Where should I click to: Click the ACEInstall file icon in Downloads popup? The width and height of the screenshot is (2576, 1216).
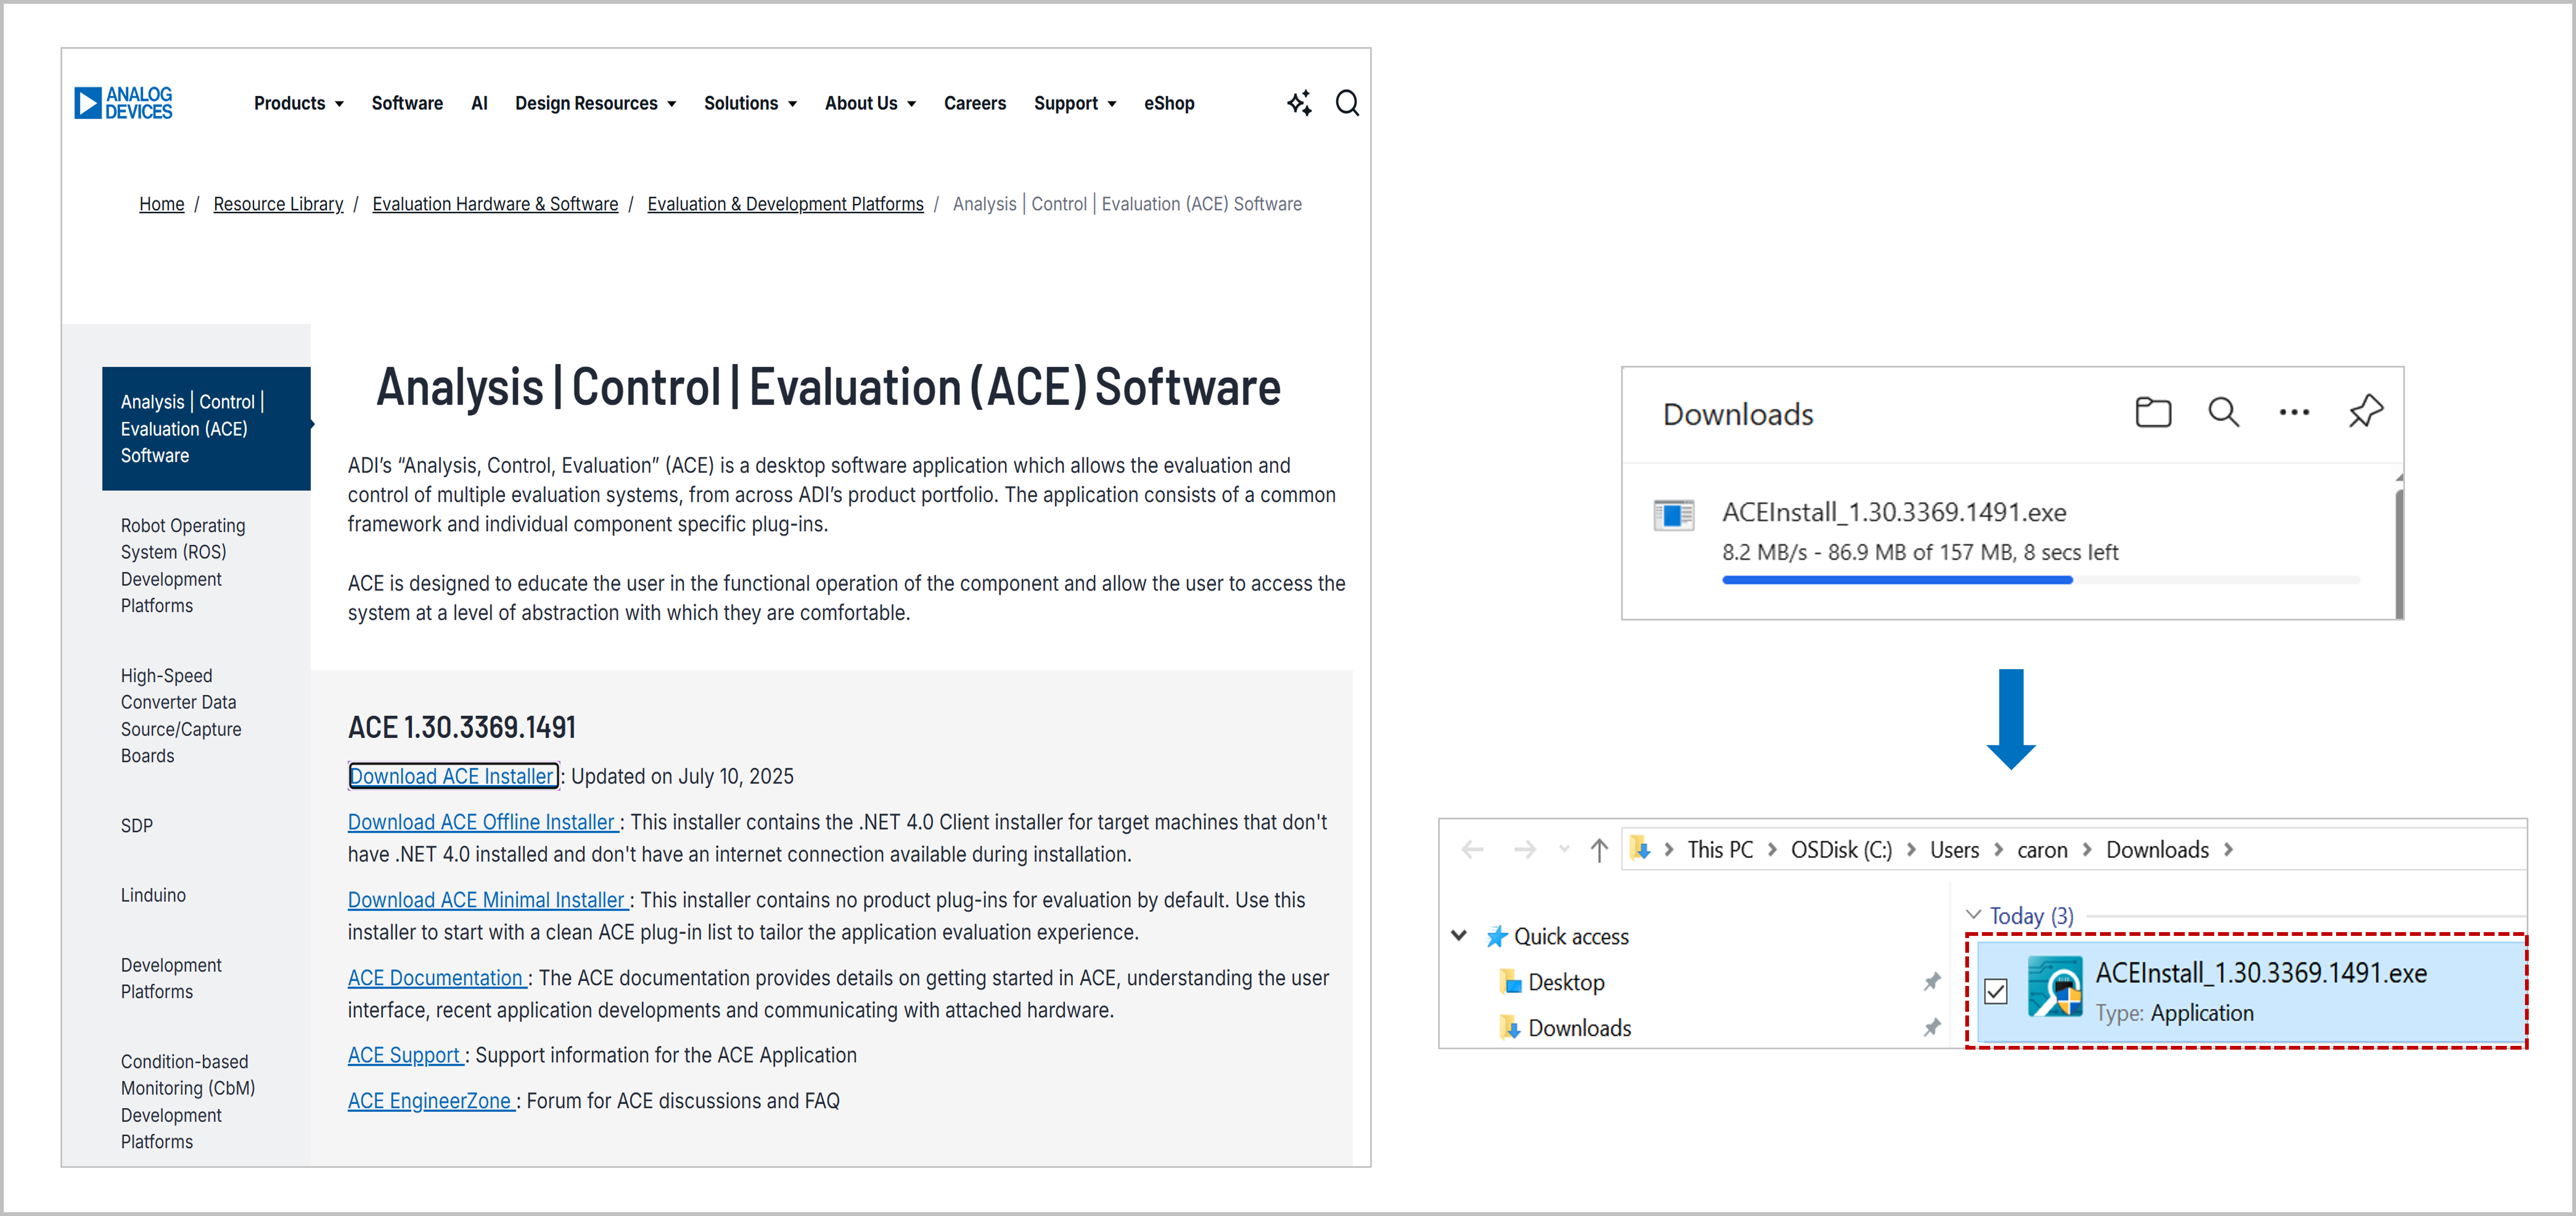click(1673, 515)
